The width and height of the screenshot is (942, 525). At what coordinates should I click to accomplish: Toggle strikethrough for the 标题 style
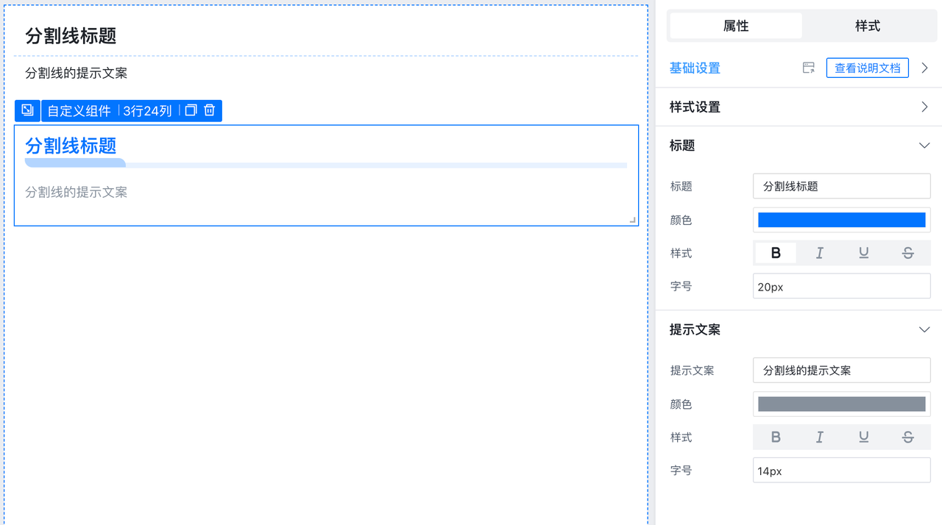pyautogui.click(x=908, y=253)
